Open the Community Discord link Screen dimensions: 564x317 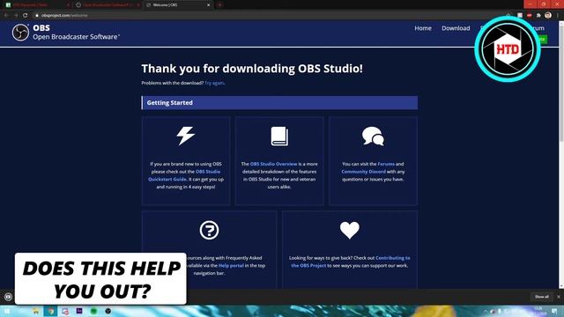(x=363, y=172)
